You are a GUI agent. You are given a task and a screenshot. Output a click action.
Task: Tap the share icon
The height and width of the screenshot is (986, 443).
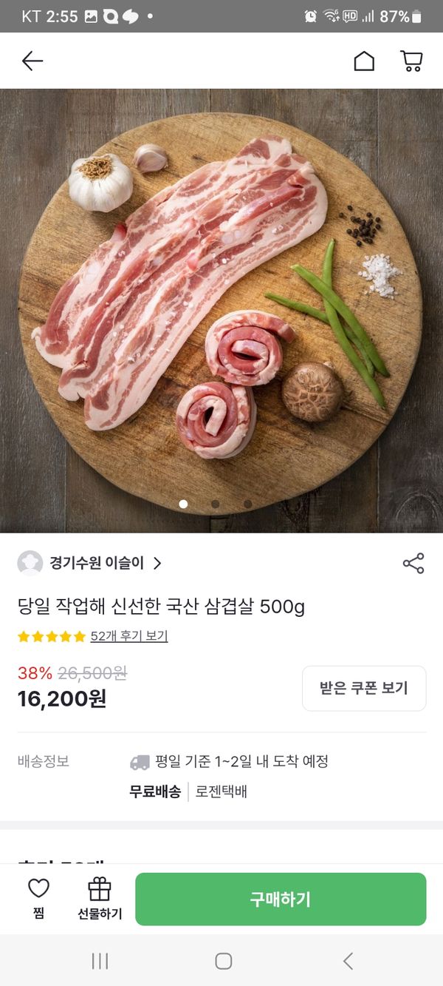[413, 564]
